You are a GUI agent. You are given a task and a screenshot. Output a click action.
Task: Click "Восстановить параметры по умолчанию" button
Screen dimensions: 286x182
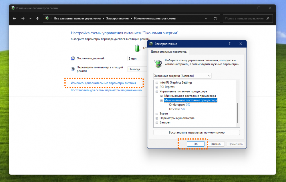click(197, 132)
